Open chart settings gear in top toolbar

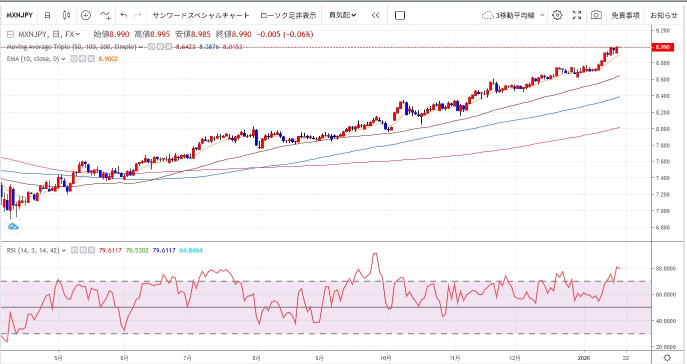pyautogui.click(x=557, y=15)
